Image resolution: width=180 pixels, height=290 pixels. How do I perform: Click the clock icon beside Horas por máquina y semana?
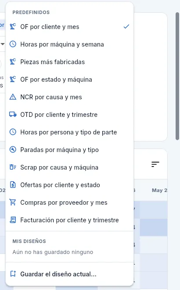click(x=13, y=44)
